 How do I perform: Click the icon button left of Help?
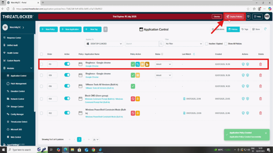(x=248, y=16)
